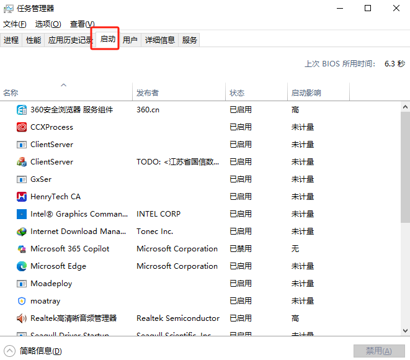Click the scrollbar up arrow

click(405, 107)
